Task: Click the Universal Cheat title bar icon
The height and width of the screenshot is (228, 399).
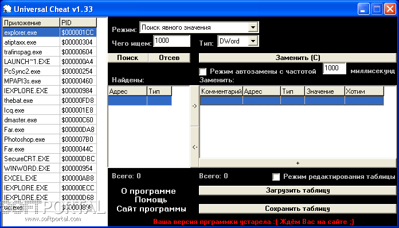Action: (7, 9)
